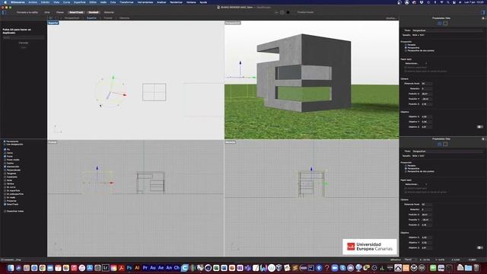Select the first blue icon in the upper properties panel
Viewport: 487px width, 274px height.
coord(440,24)
